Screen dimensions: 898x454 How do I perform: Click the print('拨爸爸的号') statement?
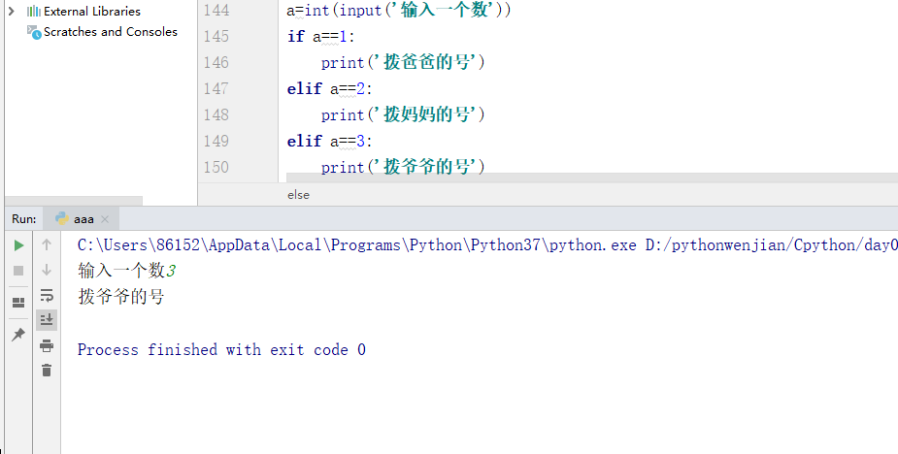[403, 62]
